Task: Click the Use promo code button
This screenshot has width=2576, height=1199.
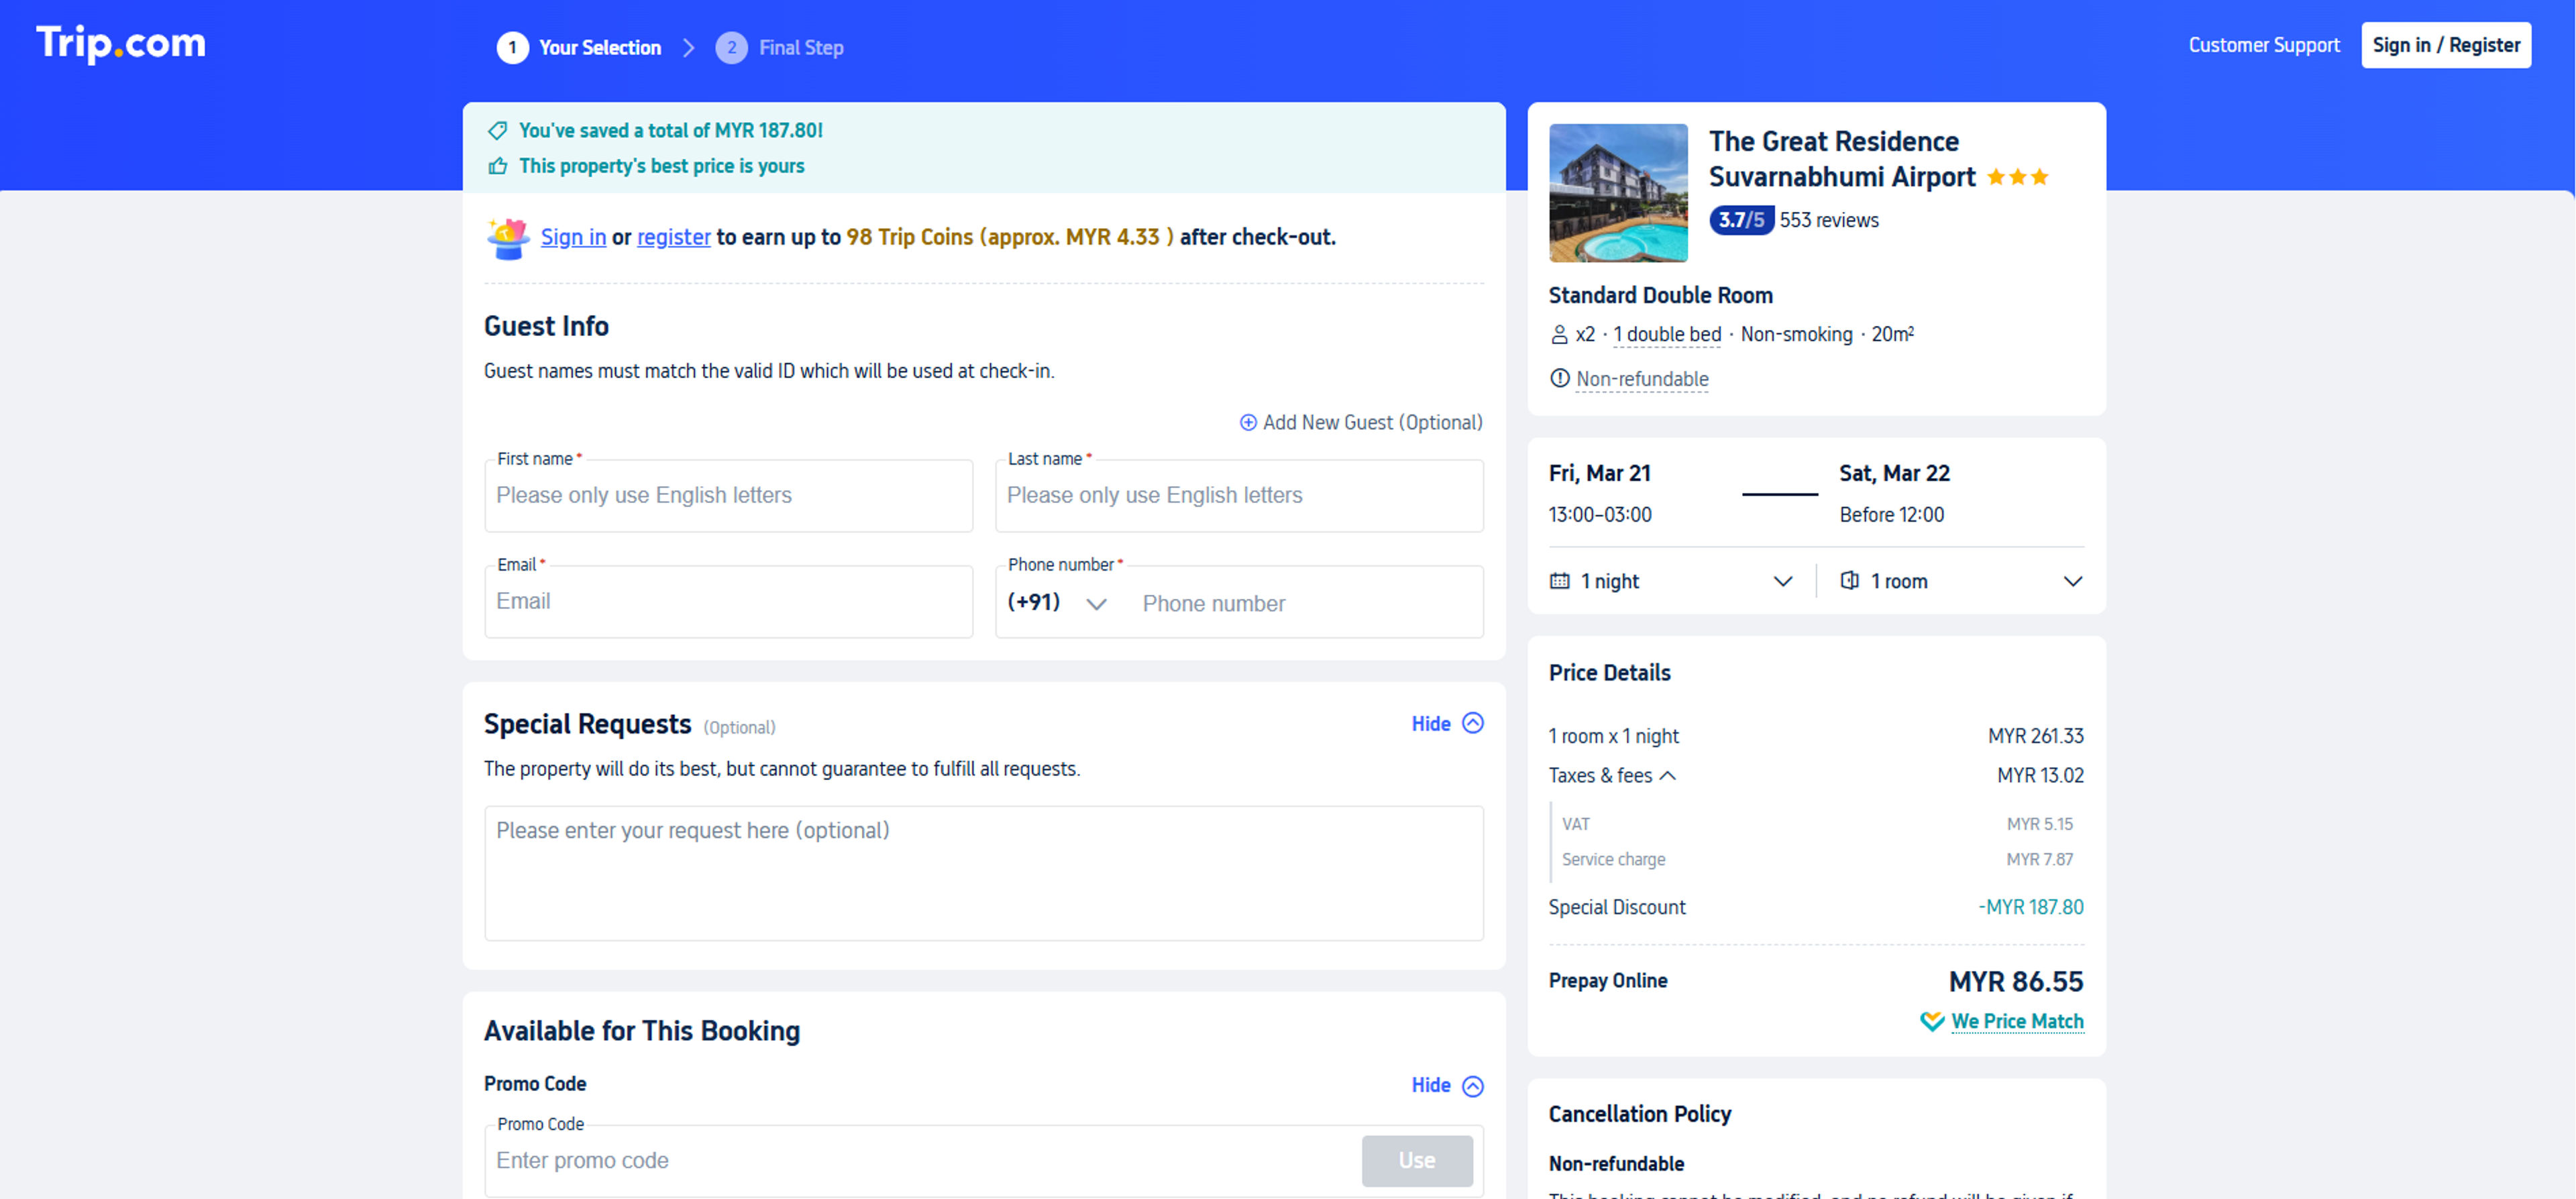Action: click(x=1417, y=1160)
